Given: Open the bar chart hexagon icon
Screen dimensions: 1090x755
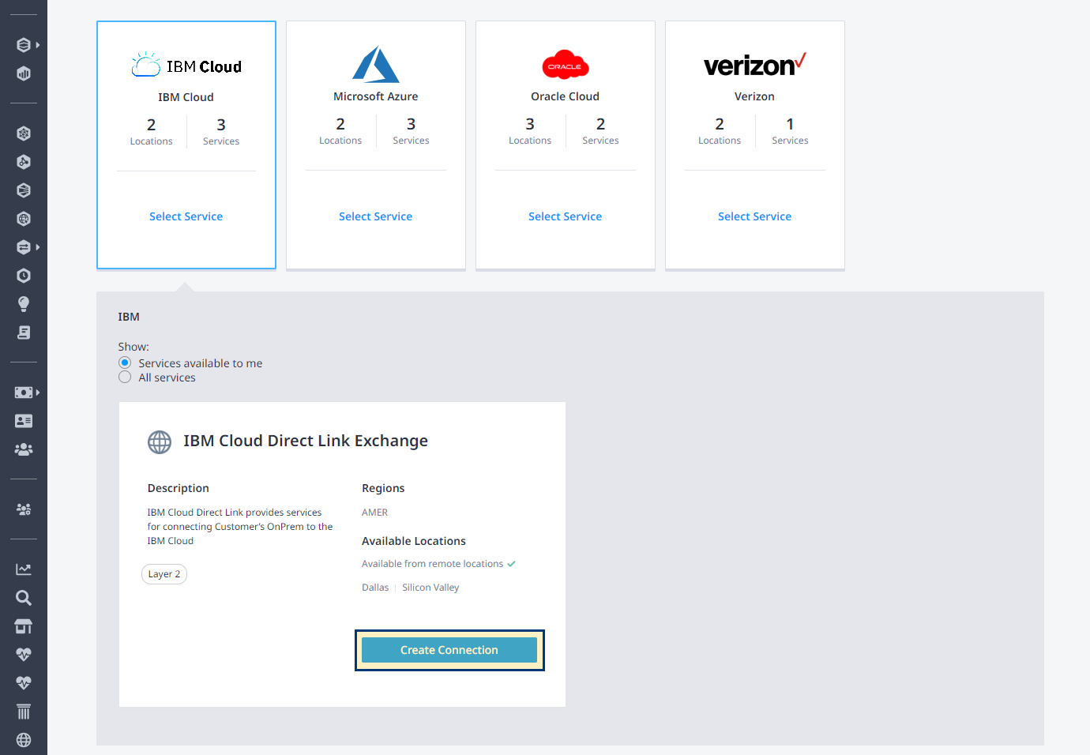Looking at the screenshot, I should pyautogui.click(x=24, y=73).
